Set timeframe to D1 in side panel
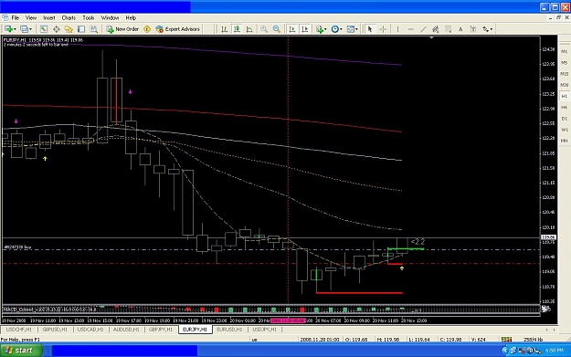 click(x=564, y=119)
